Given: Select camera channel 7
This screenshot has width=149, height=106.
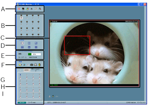Looking at the screenshot, I should click(x=33, y=24).
